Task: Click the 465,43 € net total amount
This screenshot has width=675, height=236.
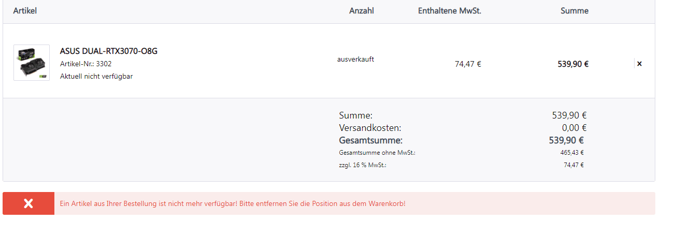Action: point(572,153)
